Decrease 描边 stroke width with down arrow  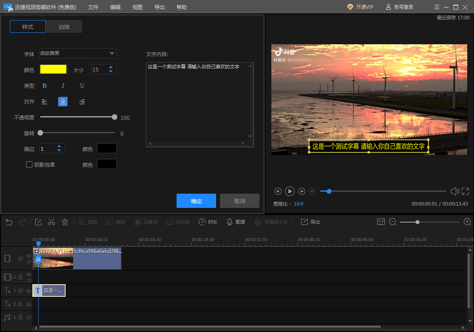pyautogui.click(x=59, y=151)
